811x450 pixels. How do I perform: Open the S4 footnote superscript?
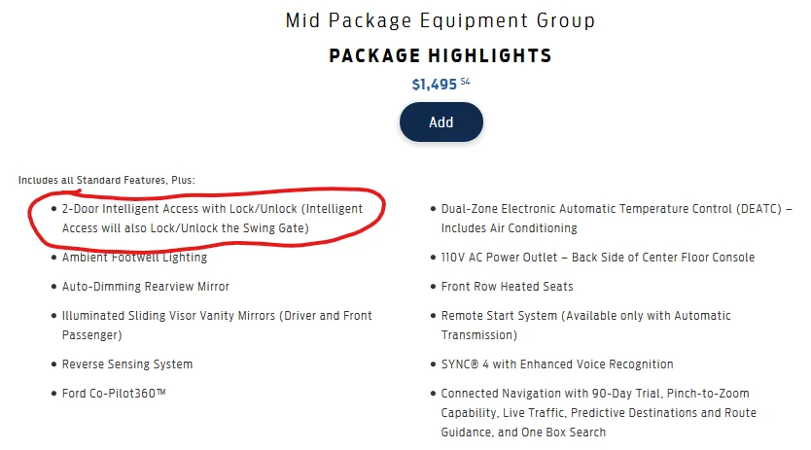pyautogui.click(x=465, y=82)
